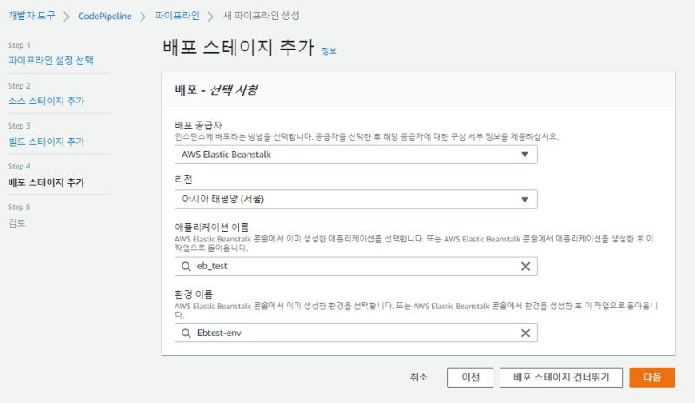Select step 4 배포 스테이지 추가

click(x=46, y=182)
